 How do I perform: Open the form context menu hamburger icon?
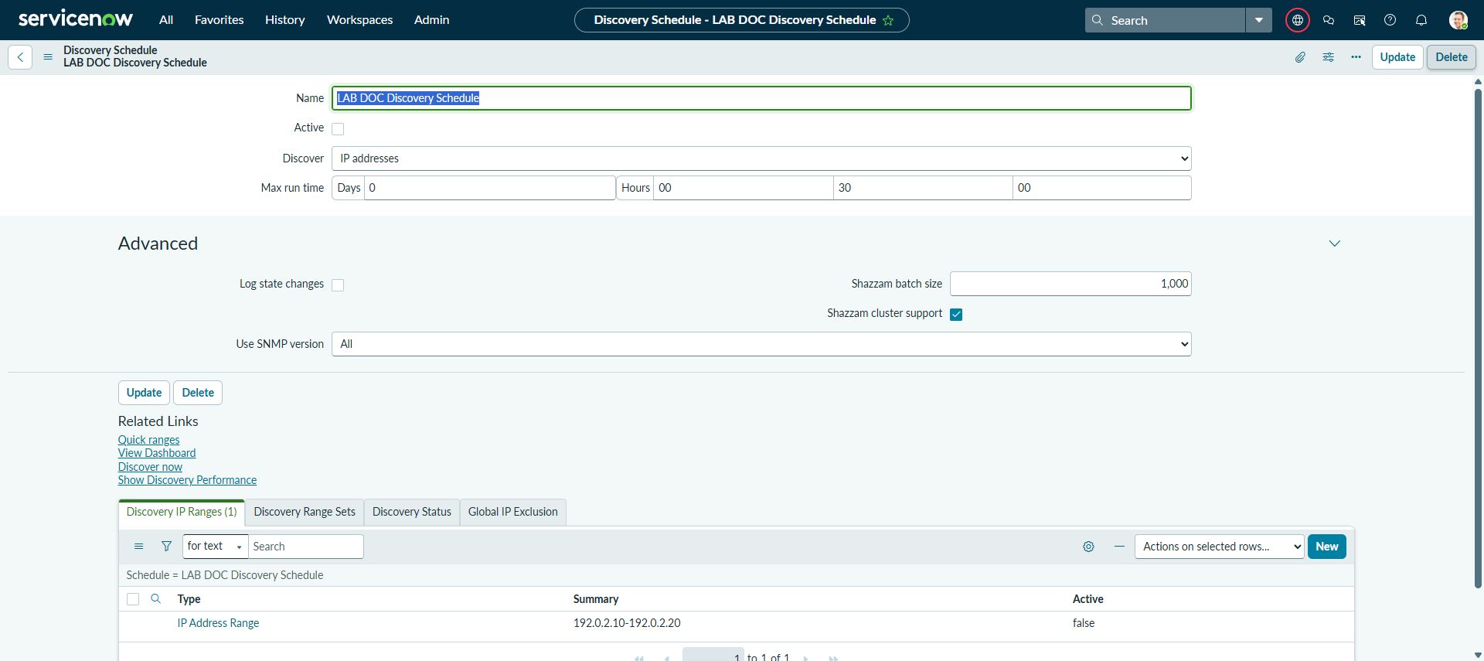point(48,57)
